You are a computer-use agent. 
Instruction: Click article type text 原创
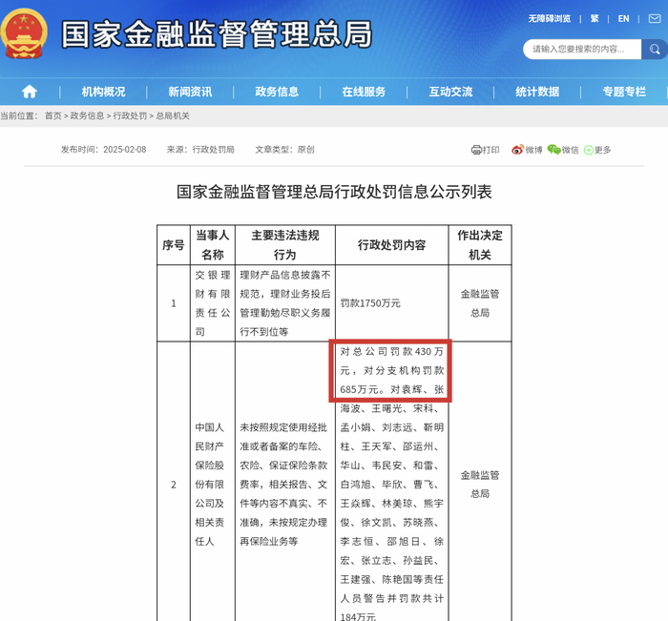coord(306,150)
